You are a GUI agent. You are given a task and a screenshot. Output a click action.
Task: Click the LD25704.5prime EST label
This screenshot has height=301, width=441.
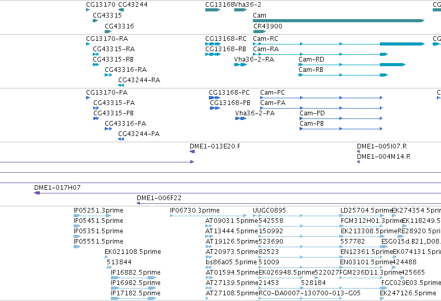click(x=366, y=210)
